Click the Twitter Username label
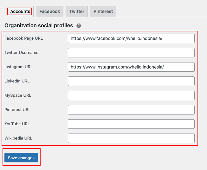 pos(21,53)
